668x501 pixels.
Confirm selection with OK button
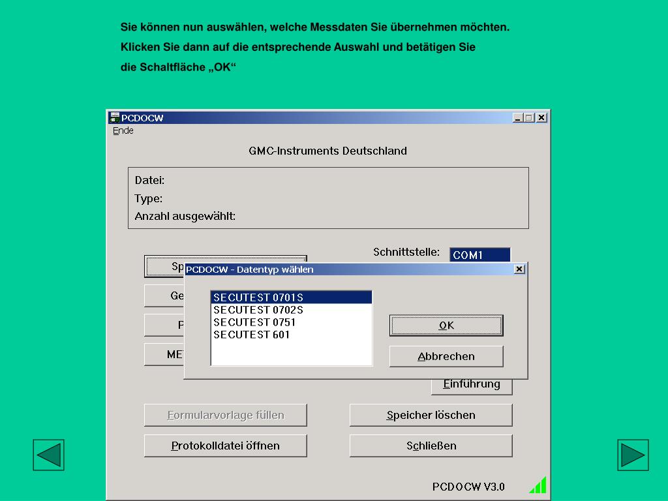coord(446,326)
